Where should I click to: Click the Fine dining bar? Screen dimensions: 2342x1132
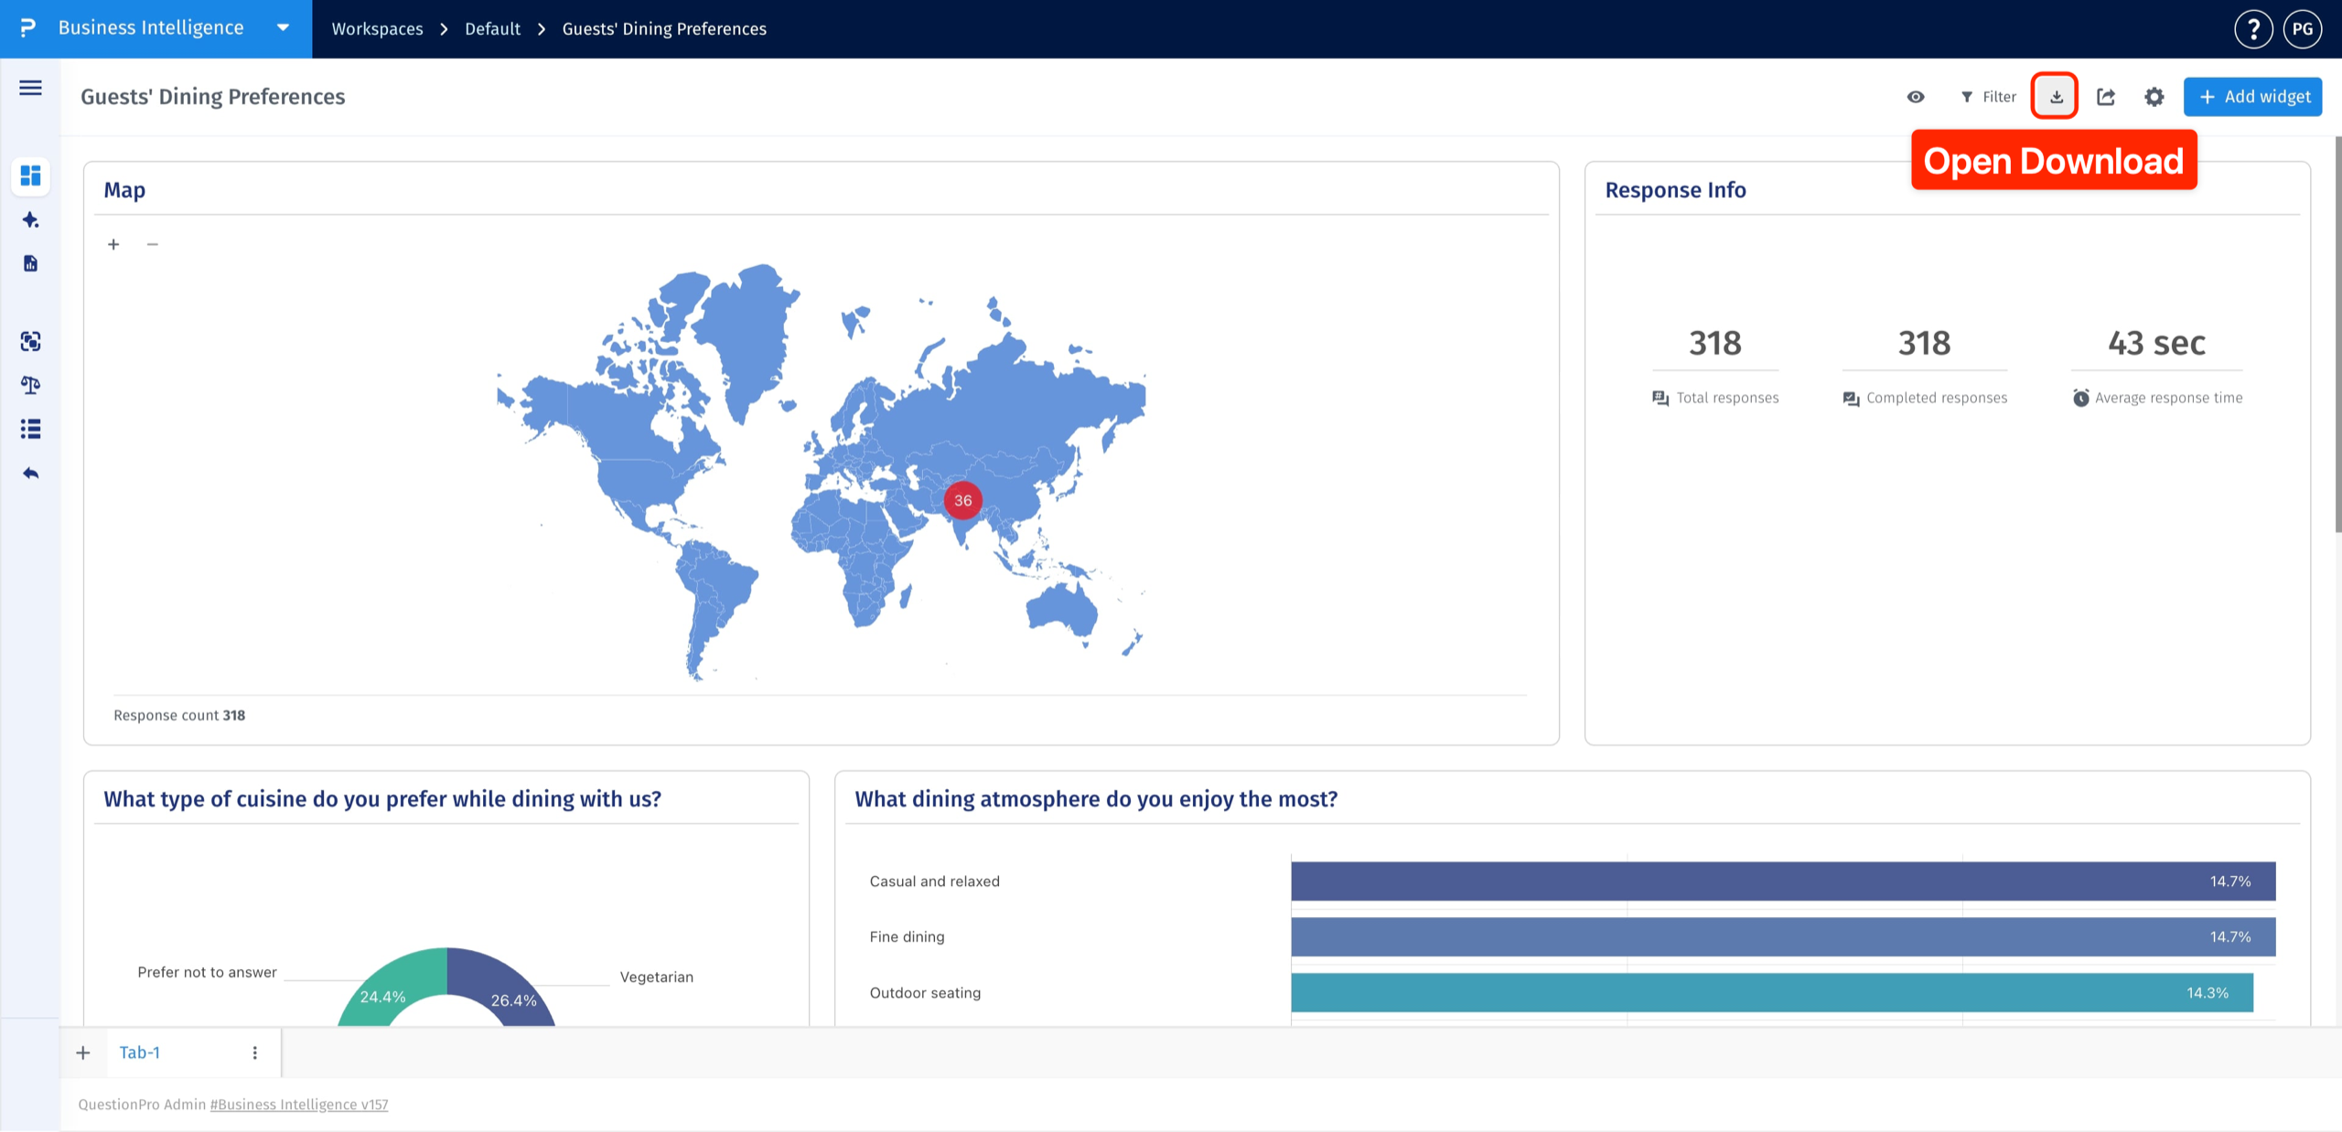tap(1783, 936)
